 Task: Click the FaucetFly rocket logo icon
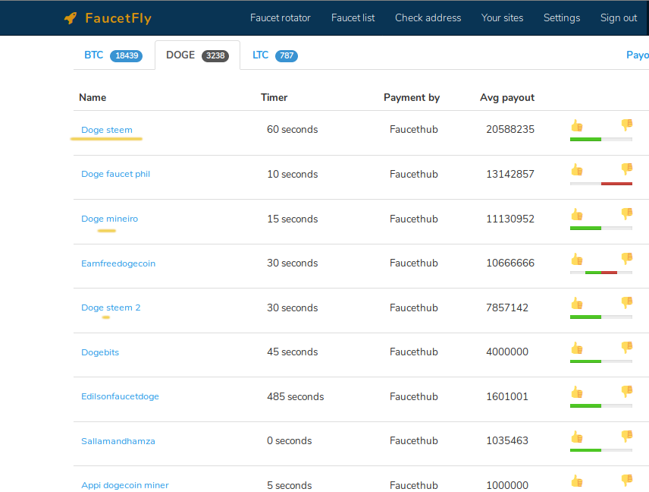click(71, 17)
